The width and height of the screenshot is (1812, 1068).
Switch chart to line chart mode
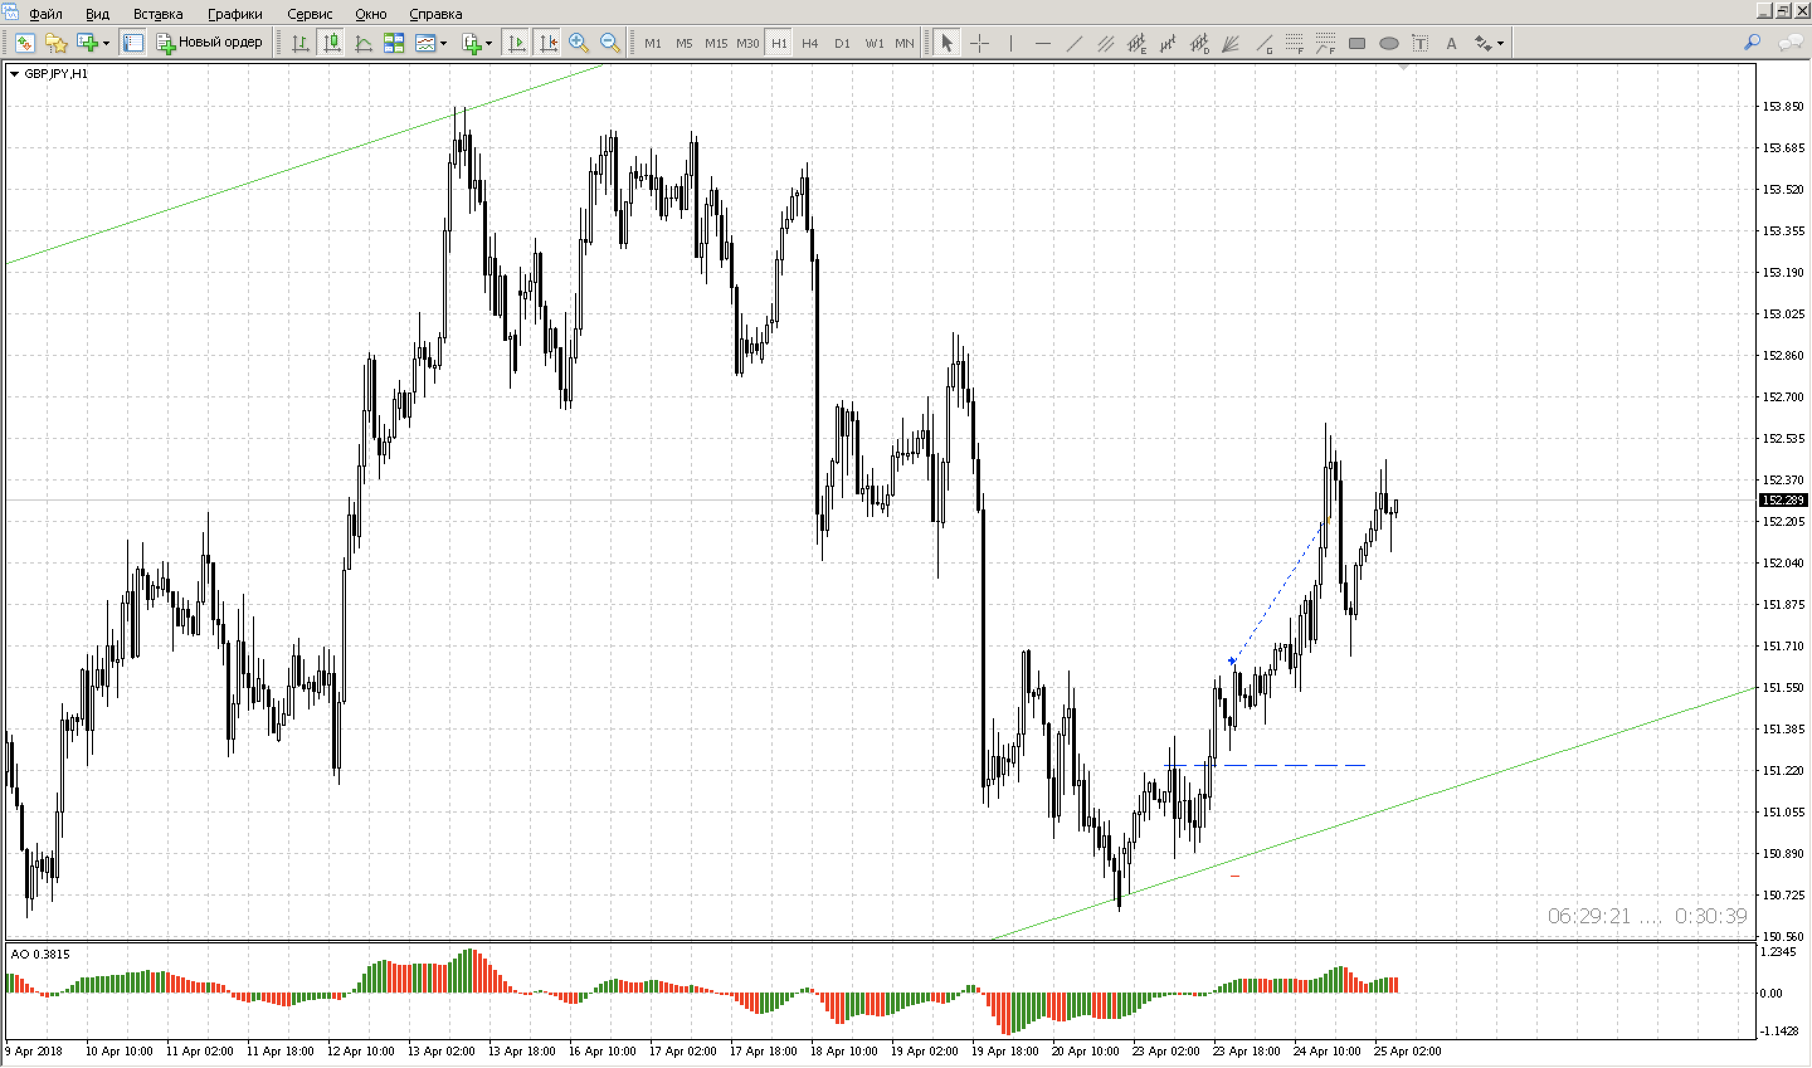point(363,43)
